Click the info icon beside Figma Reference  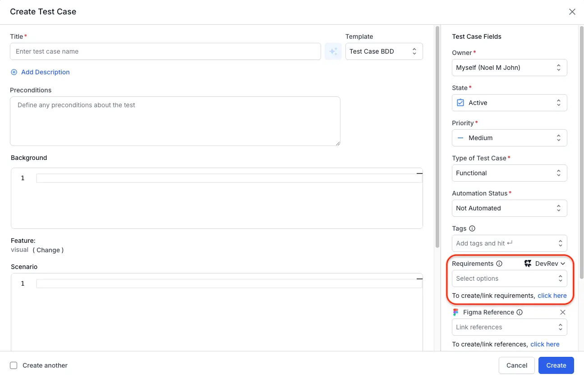519,312
